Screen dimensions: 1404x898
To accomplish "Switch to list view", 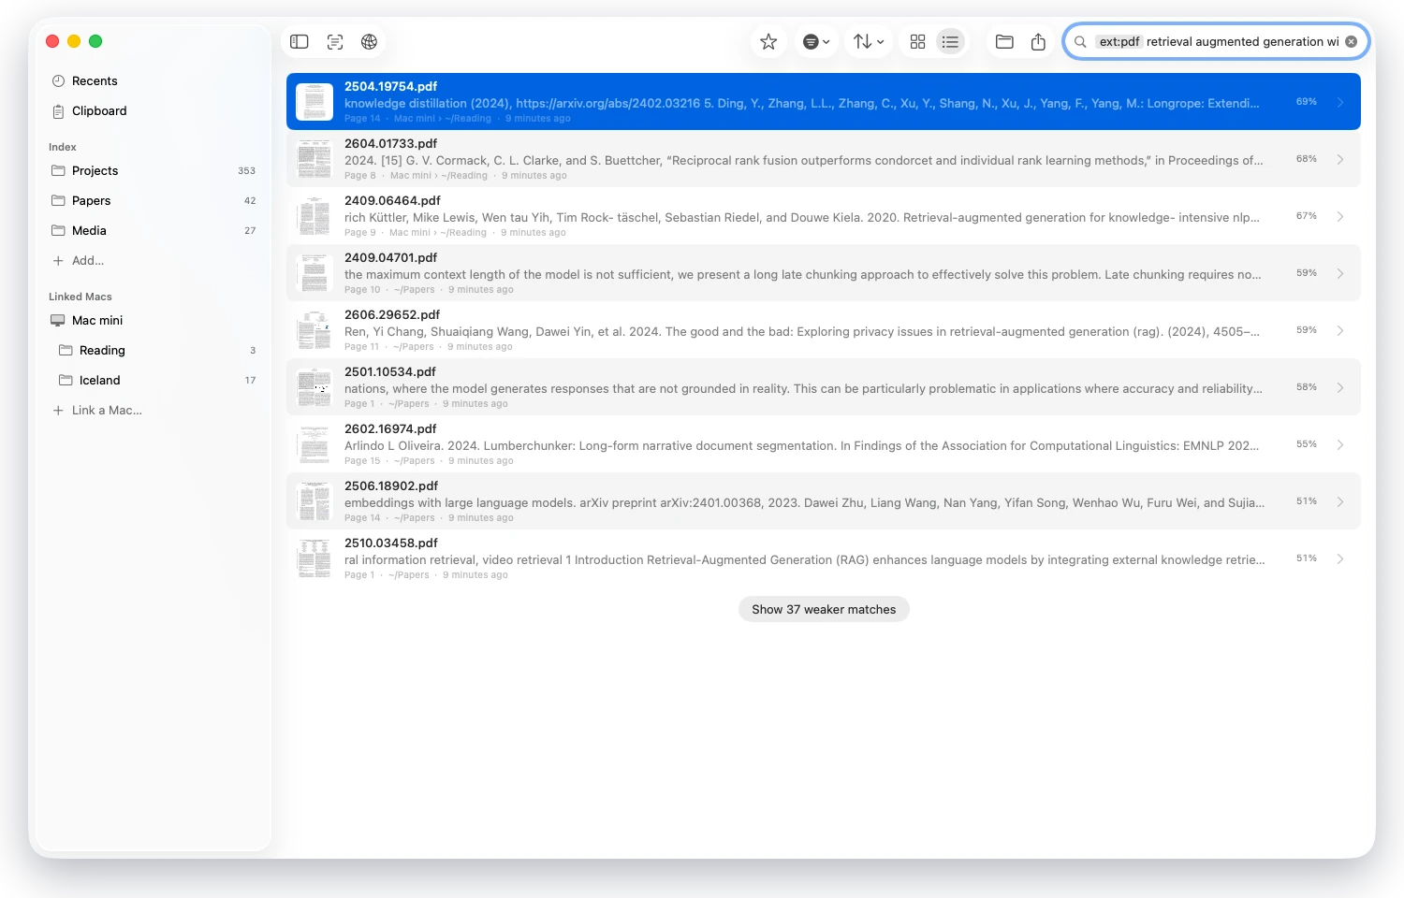I will (x=950, y=41).
